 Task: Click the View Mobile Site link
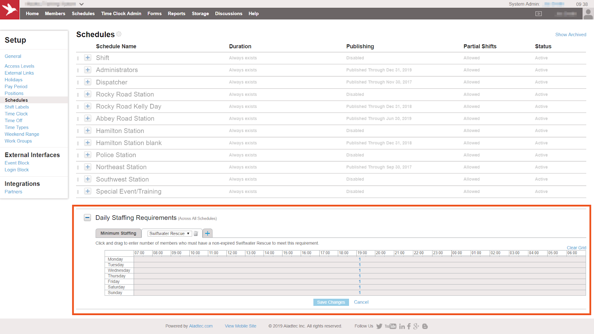pyautogui.click(x=241, y=326)
